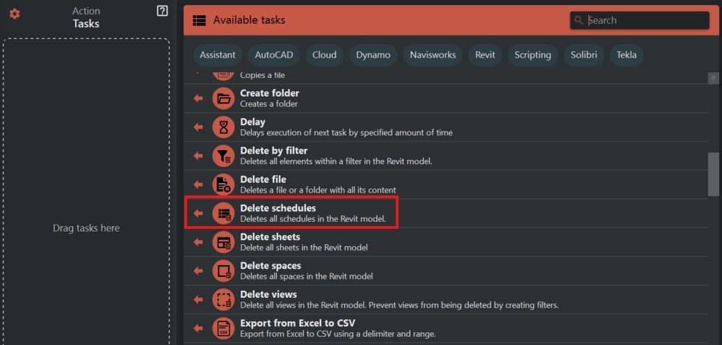Add Delete sheets using its arrow
Viewport: 722px width, 345px height.
[198, 242]
